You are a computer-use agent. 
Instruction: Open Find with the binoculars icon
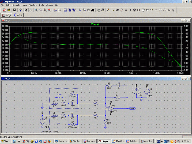tap(93, 10)
